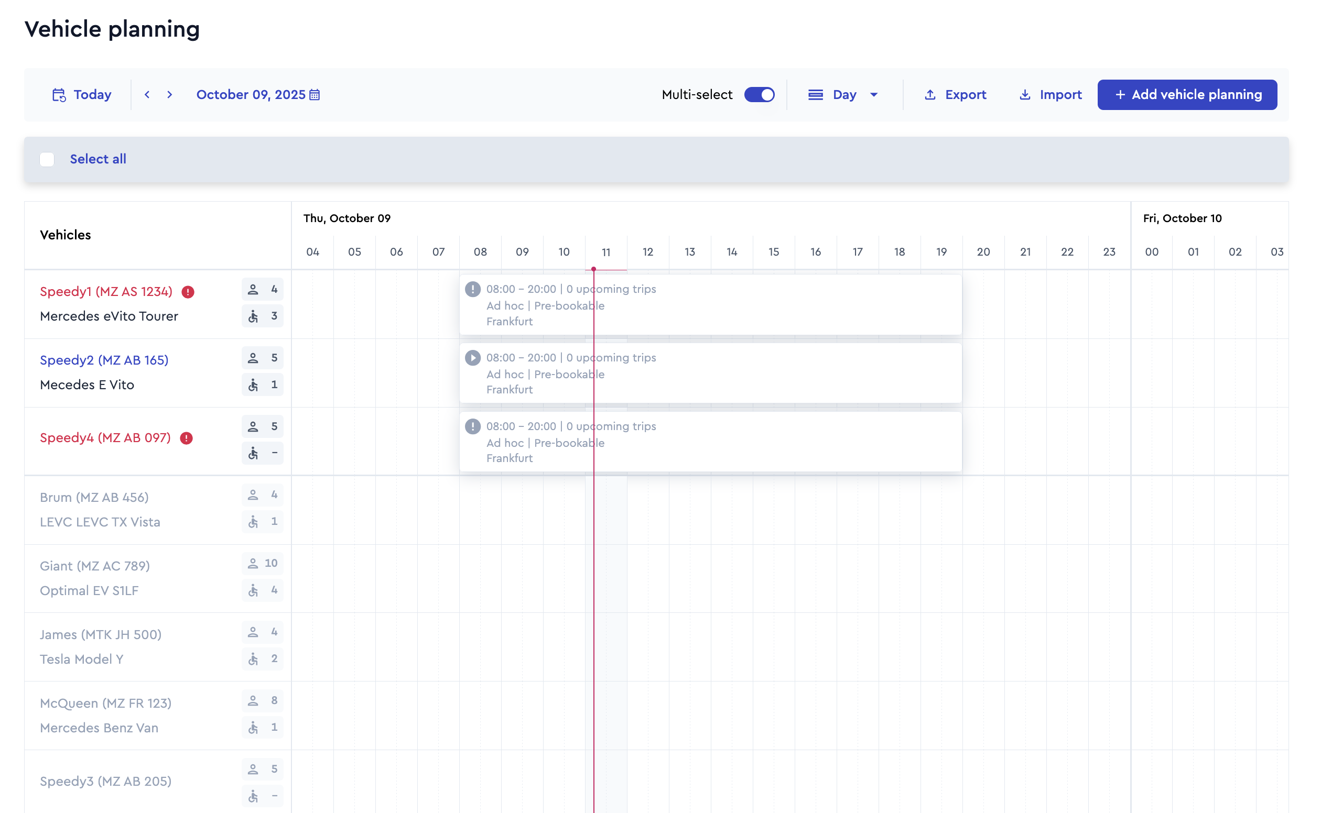Click the red warning icon next to Speedy4
The width and height of the screenshot is (1321, 813).
click(186, 438)
